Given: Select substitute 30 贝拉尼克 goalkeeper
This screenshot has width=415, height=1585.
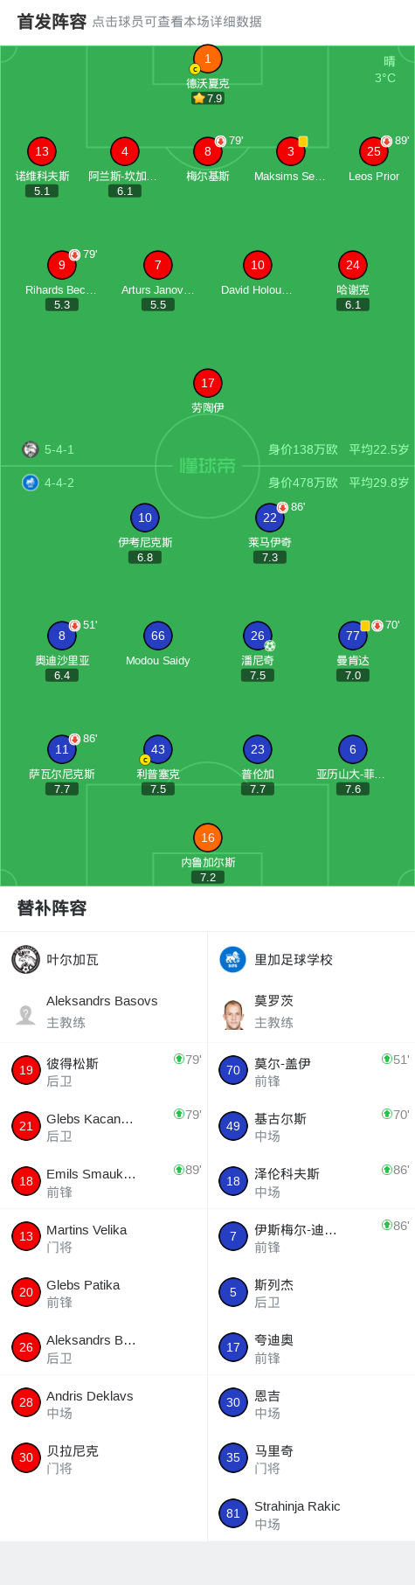Looking at the screenshot, I should pyautogui.click(x=103, y=1457).
